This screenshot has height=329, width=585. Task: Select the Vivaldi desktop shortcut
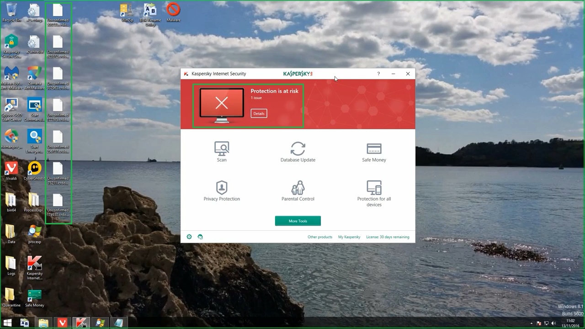tap(11, 171)
